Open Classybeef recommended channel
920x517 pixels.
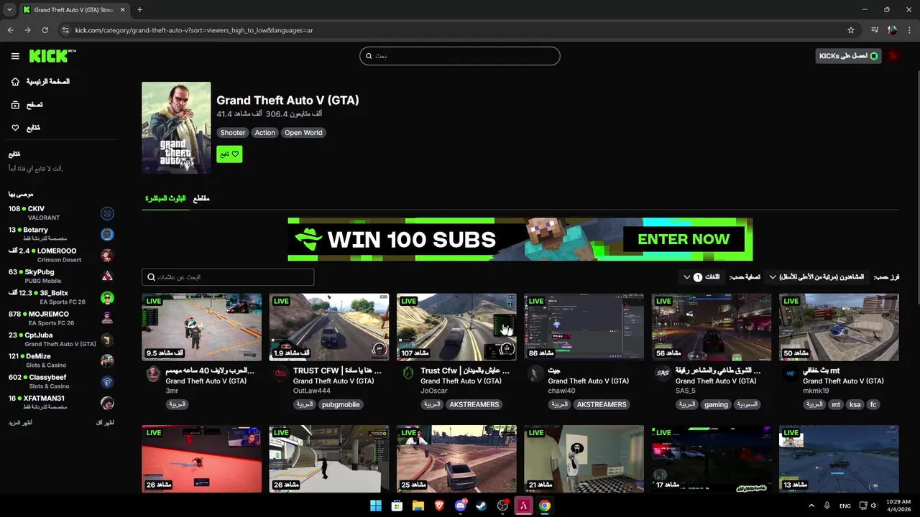point(61,381)
